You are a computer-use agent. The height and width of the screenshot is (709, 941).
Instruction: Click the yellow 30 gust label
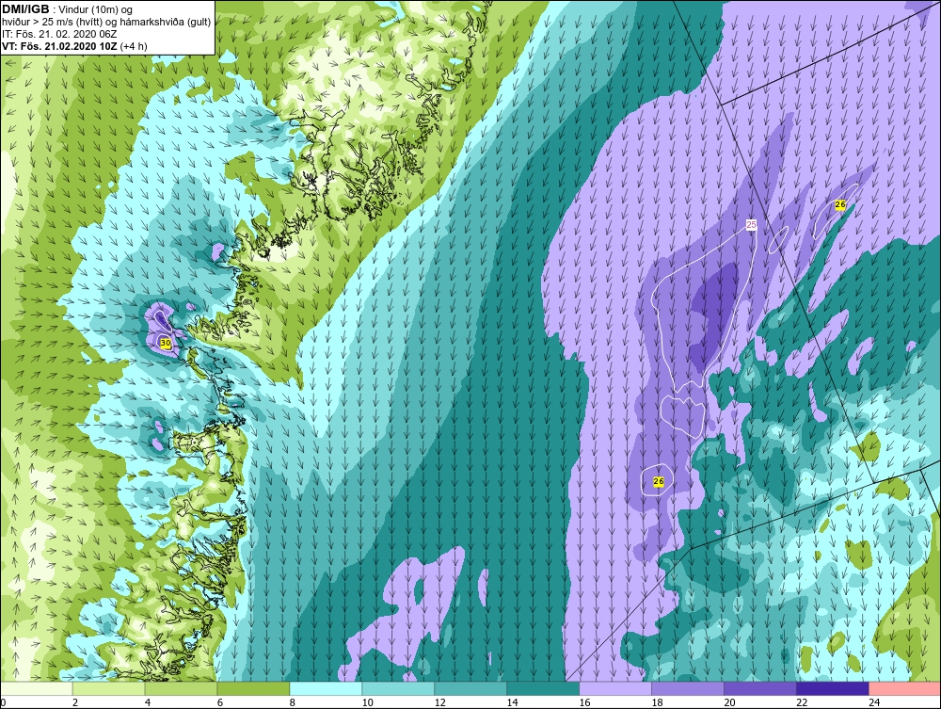(x=166, y=344)
